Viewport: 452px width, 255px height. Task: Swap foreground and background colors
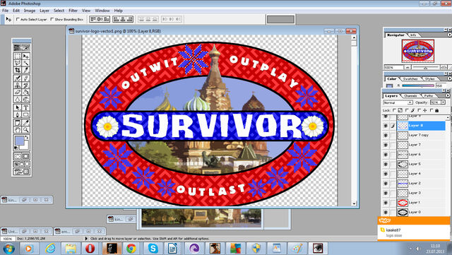[27, 138]
